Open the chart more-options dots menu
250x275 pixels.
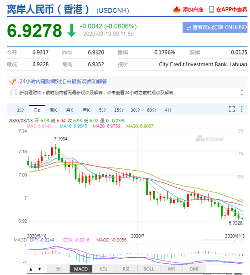tap(242, 109)
